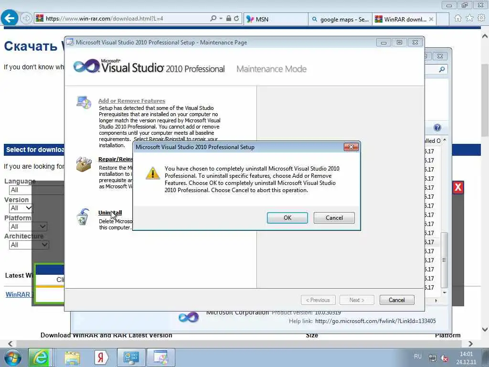The height and width of the screenshot is (367, 489).
Task: Click the RU language indicator
Action: pos(417,356)
